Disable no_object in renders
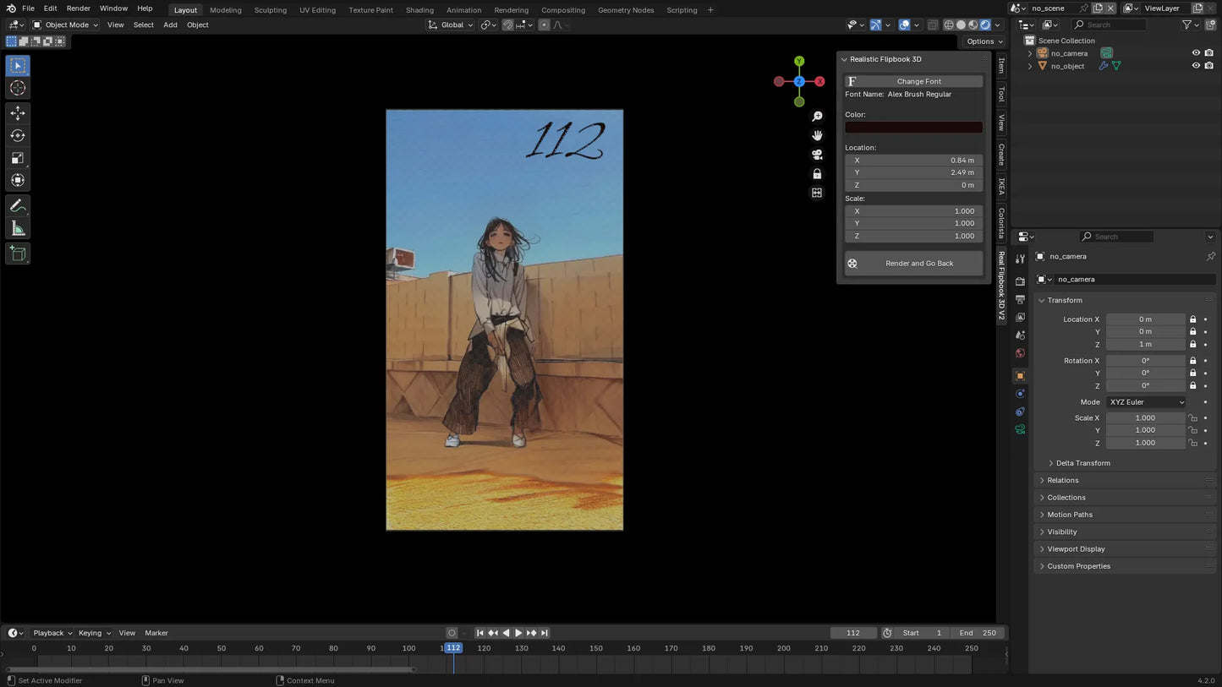The width and height of the screenshot is (1222, 687). (1209, 66)
